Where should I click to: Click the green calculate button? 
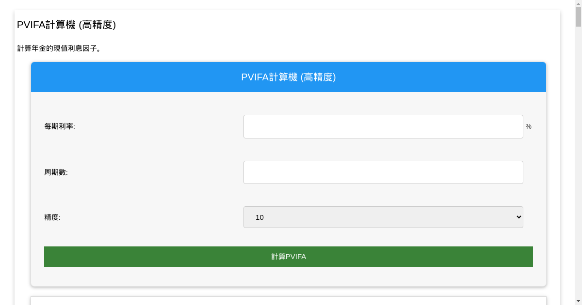click(x=289, y=257)
